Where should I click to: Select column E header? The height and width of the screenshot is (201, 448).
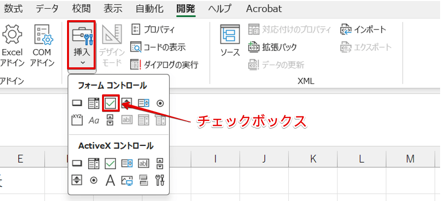pos(20,159)
